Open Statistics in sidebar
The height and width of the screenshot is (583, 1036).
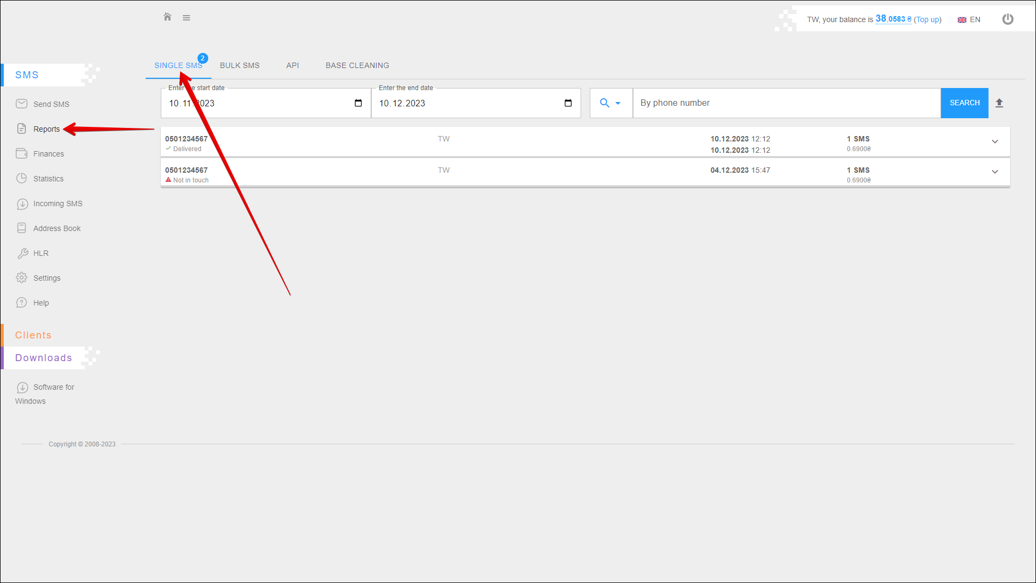[48, 179]
